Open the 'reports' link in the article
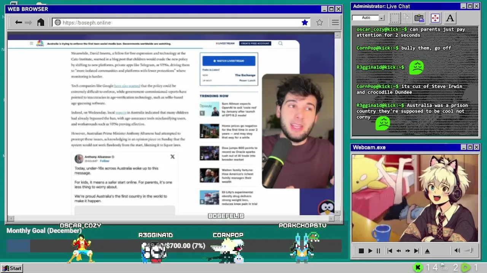The width and height of the screenshot is (487, 273). tap(121, 113)
